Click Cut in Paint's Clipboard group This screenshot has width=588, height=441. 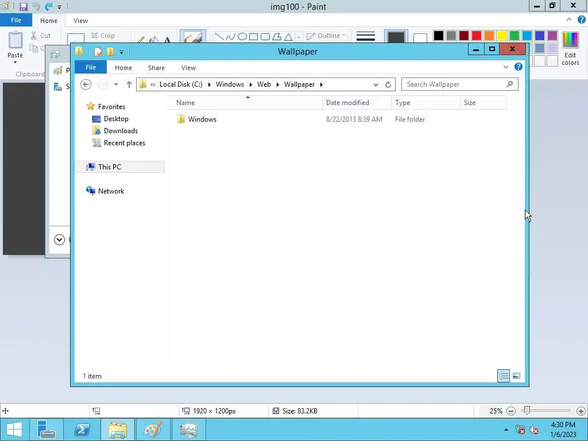41,36
